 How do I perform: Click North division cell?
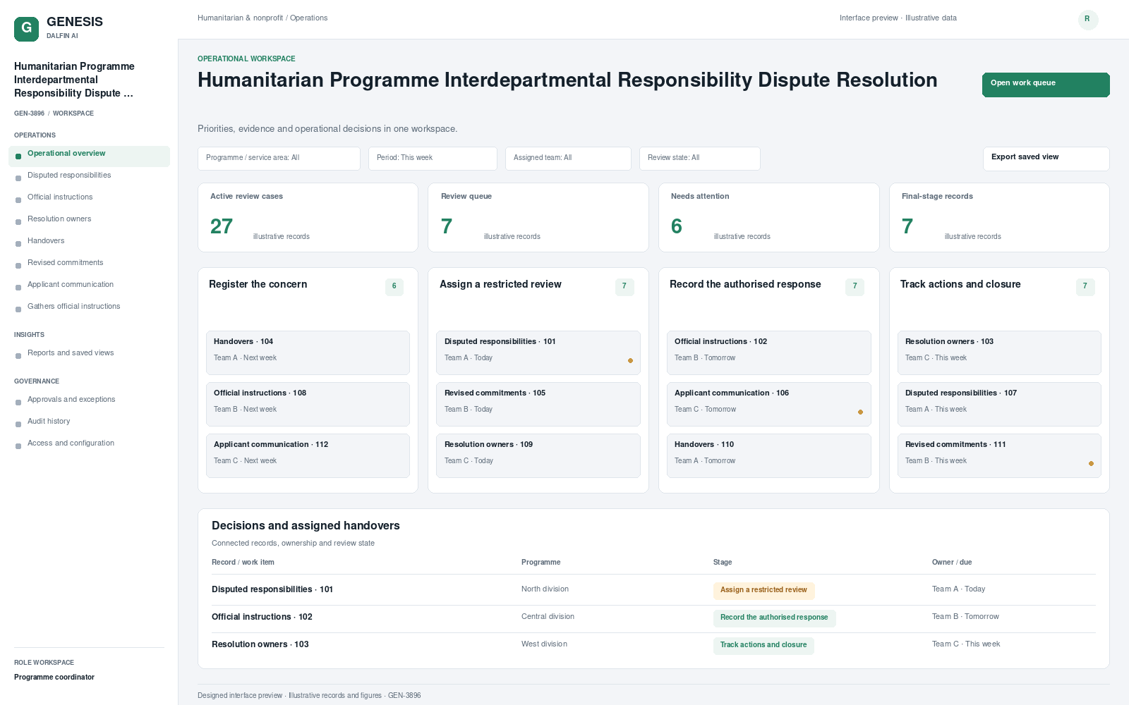coord(545,589)
